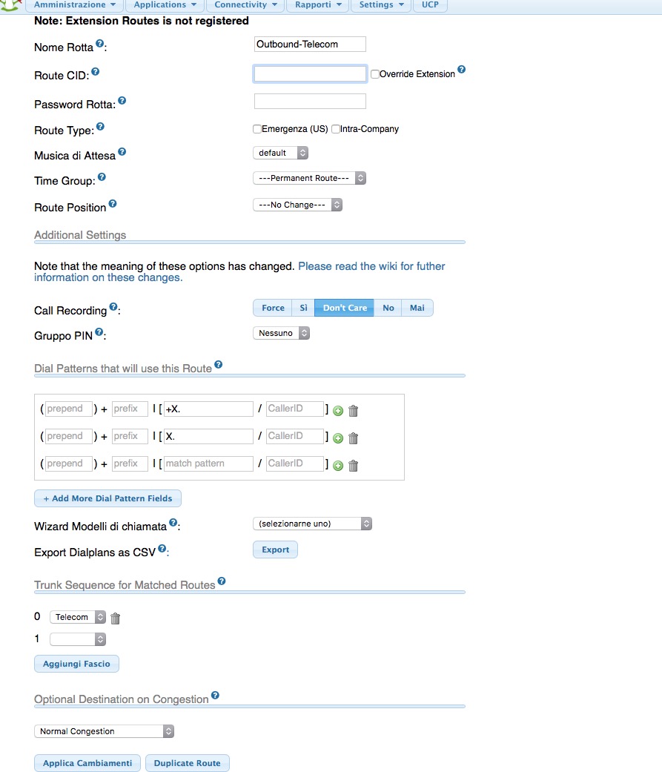Open the Normal Congestion destination dropdown
The height and width of the screenshot is (772, 662).
pos(104,731)
